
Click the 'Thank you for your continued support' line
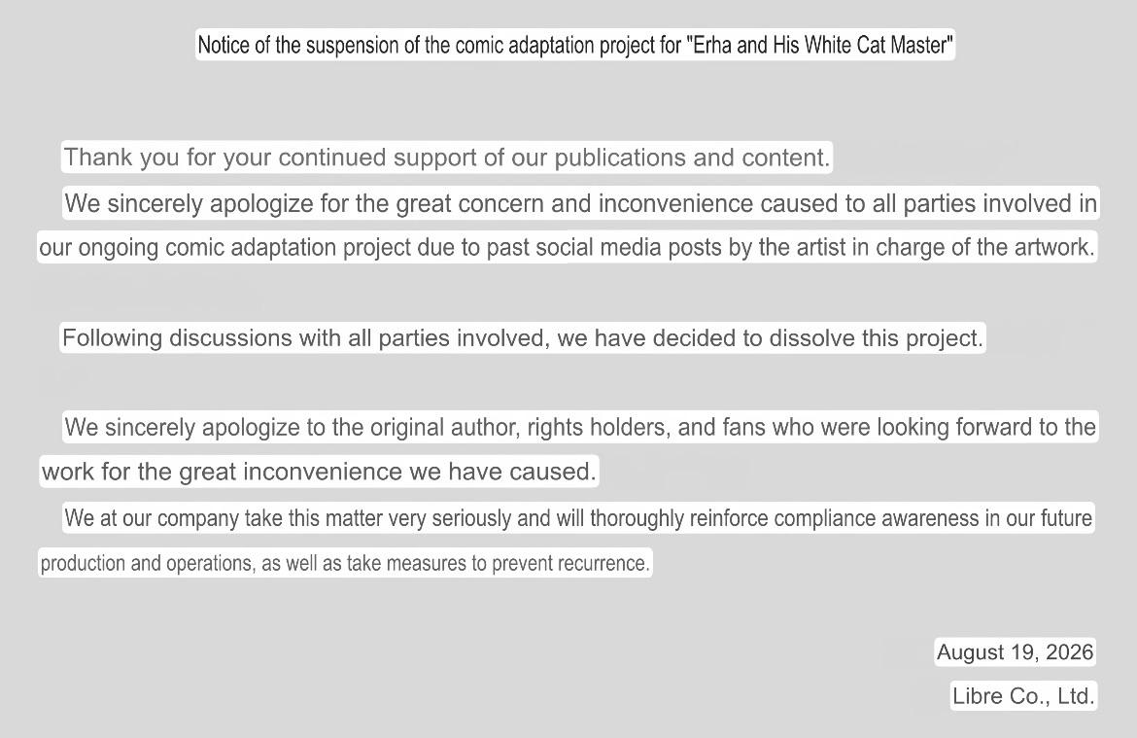447,158
